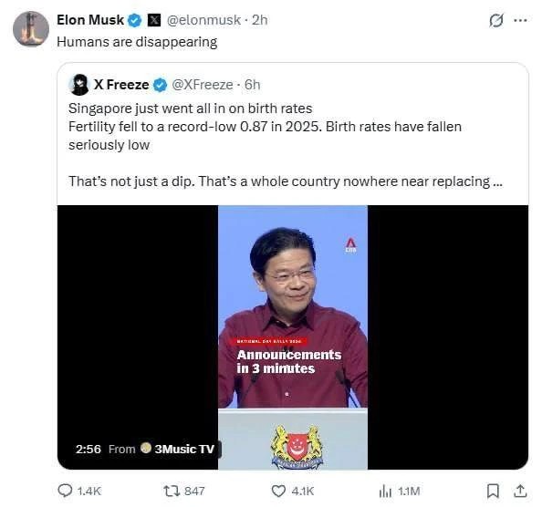Open Elon Musk's rocket profile avatar
Viewport: 542px width, 507px height.
pos(31,28)
